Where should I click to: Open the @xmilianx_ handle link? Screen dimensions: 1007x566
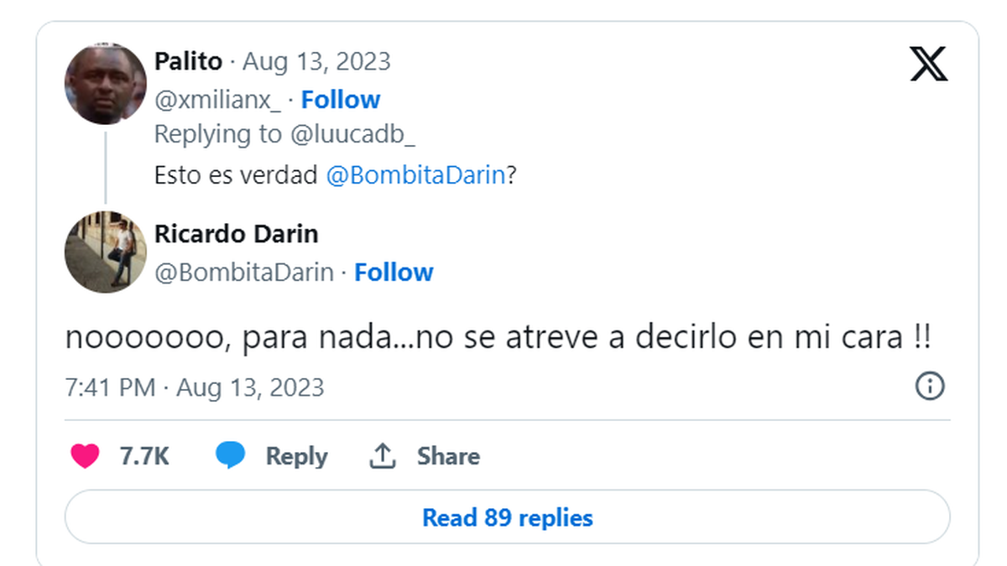click(x=218, y=100)
